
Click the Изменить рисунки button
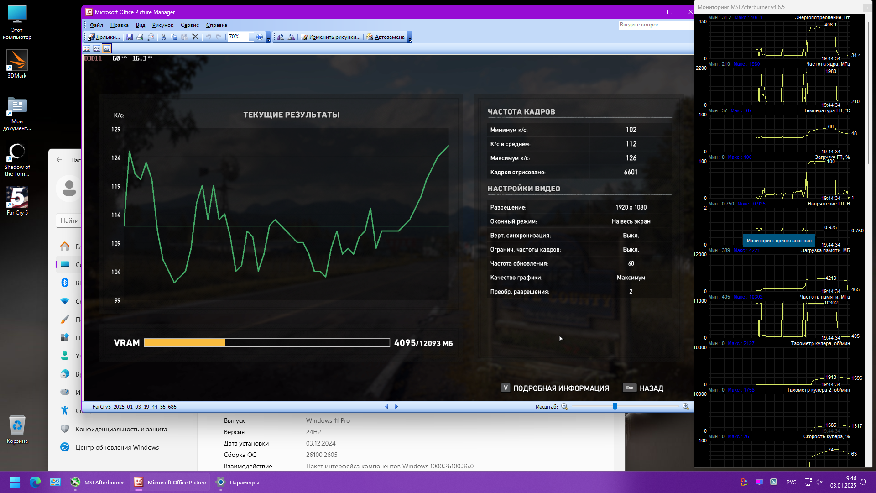[330, 37]
